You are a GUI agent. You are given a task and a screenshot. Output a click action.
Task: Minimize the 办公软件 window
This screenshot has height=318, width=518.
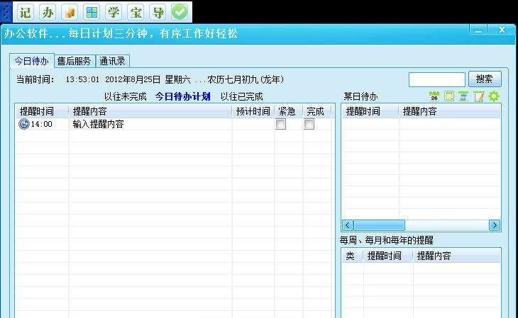(x=478, y=30)
